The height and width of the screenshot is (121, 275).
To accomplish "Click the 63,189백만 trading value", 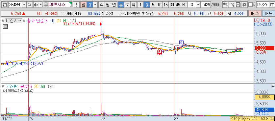I will [x=131, y=13].
